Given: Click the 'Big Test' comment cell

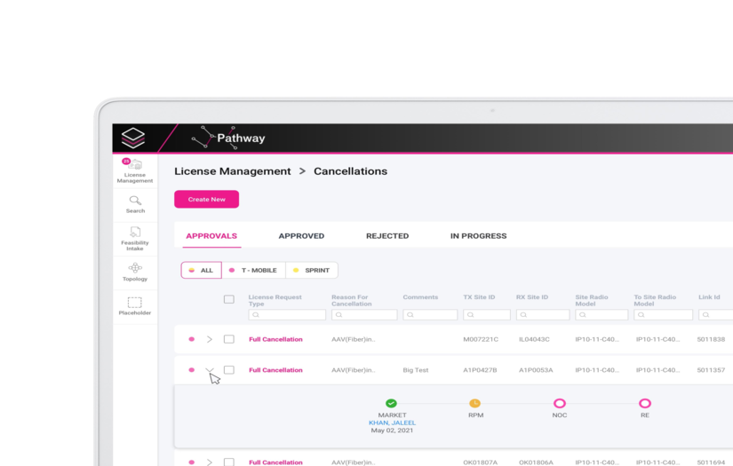Looking at the screenshot, I should [416, 370].
